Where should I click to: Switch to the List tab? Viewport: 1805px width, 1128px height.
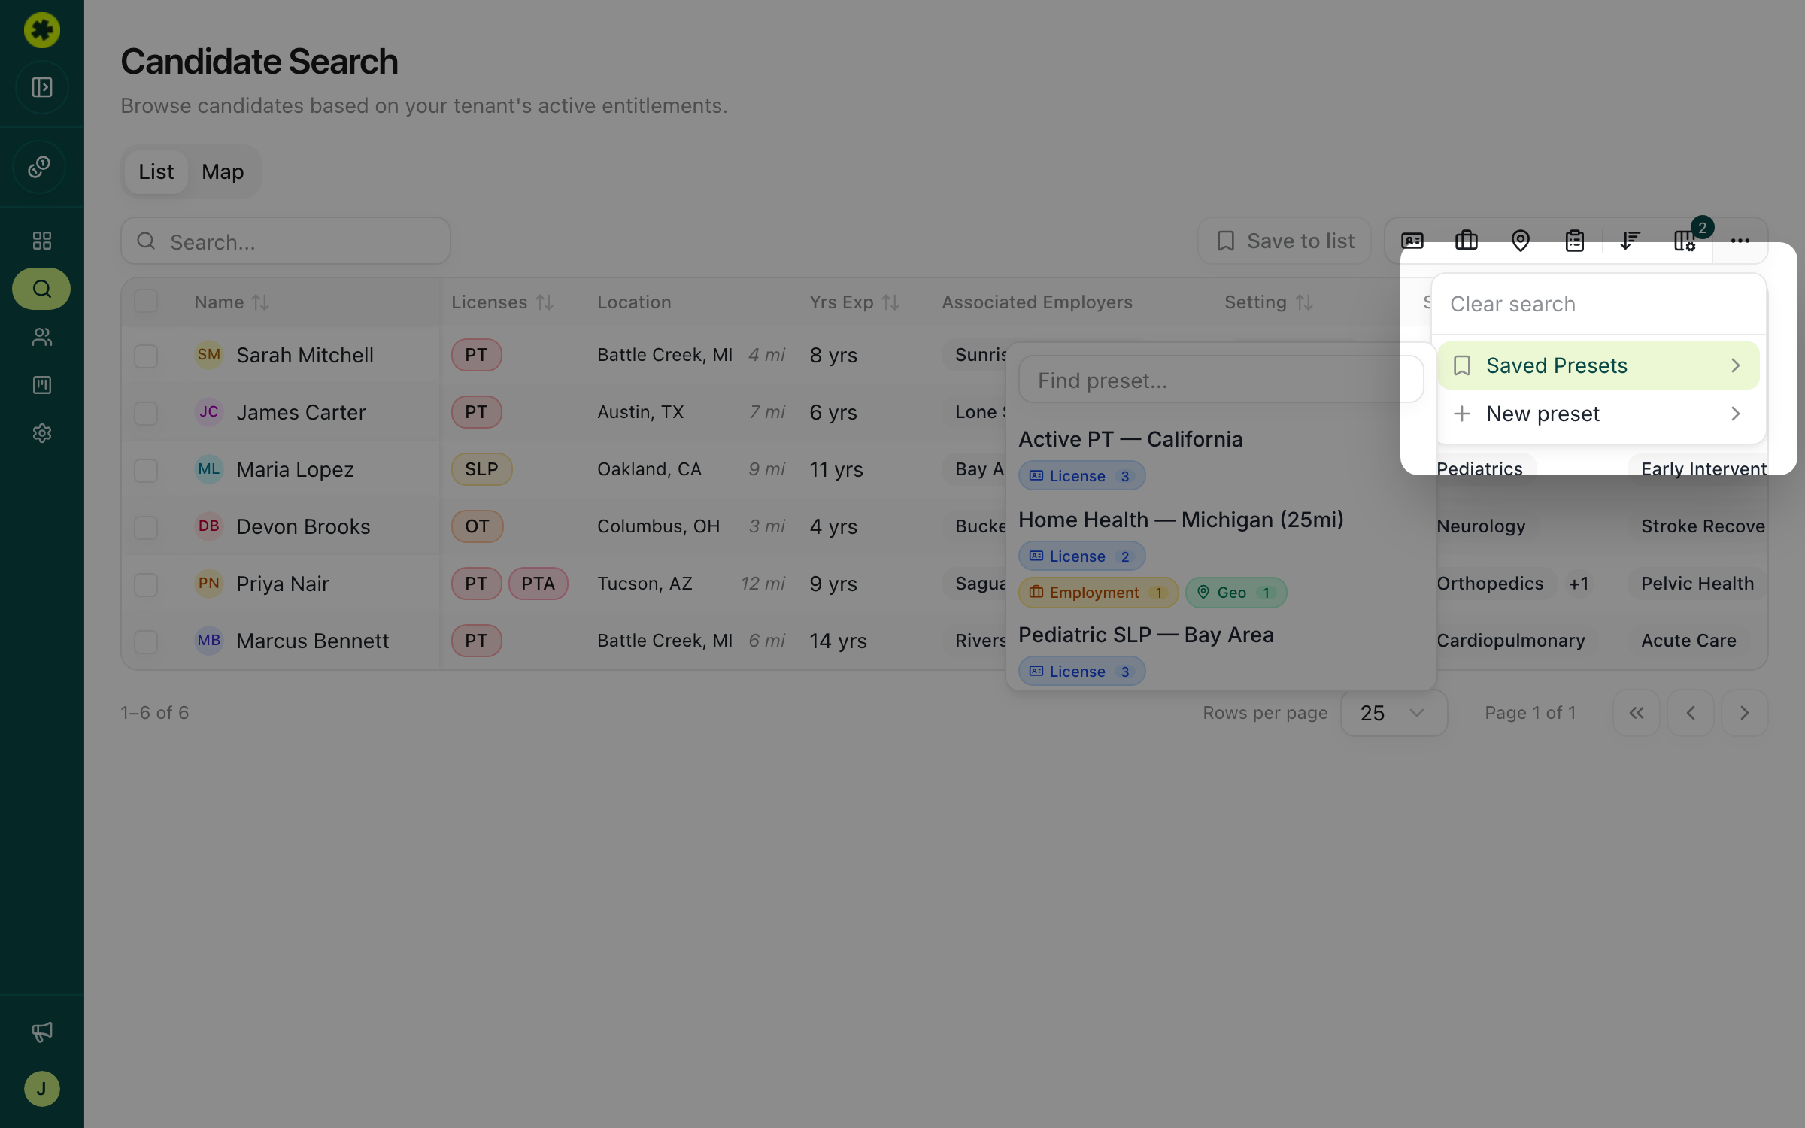click(x=156, y=171)
